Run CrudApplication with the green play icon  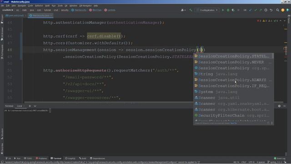pyautogui.click(x=223, y=10)
